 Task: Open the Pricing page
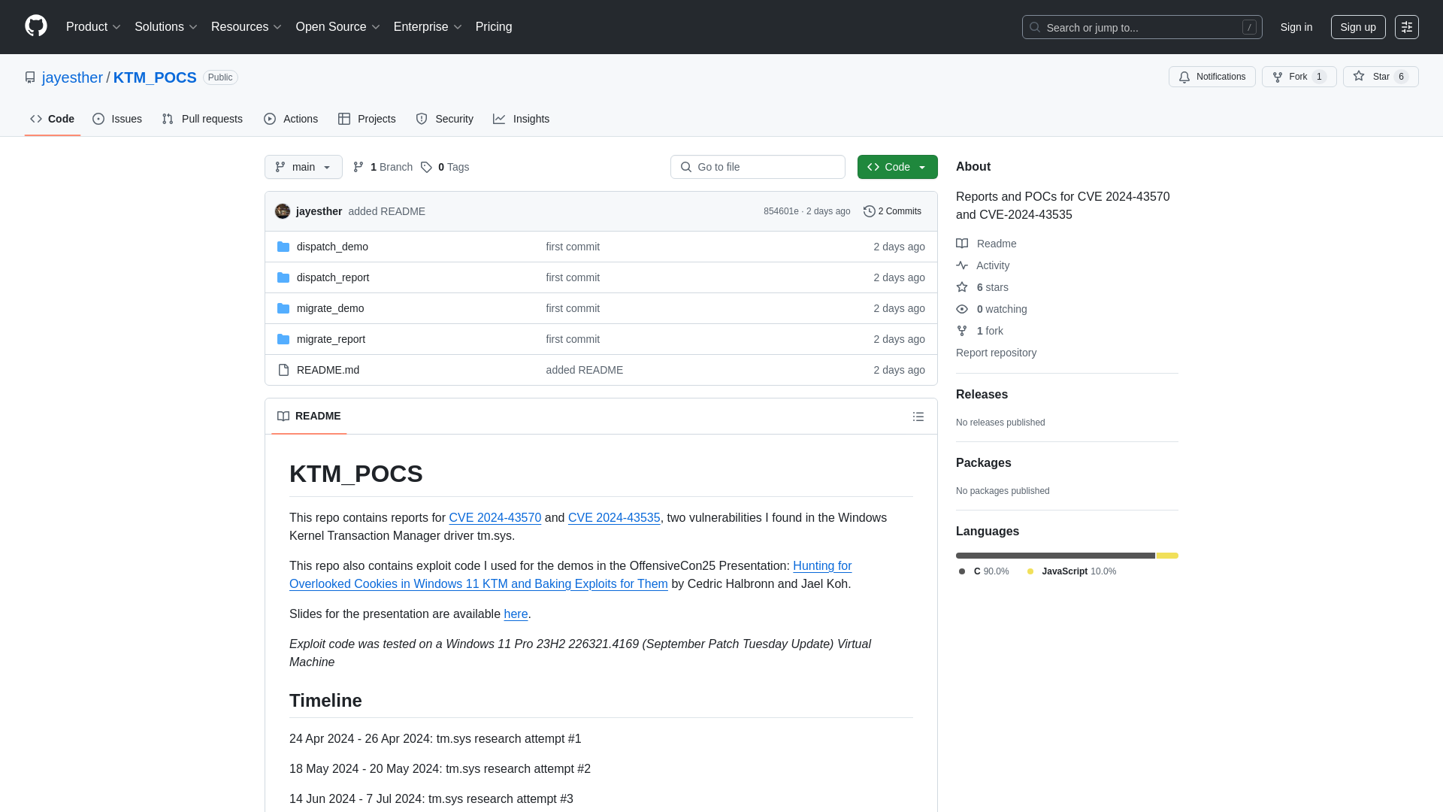tap(494, 27)
